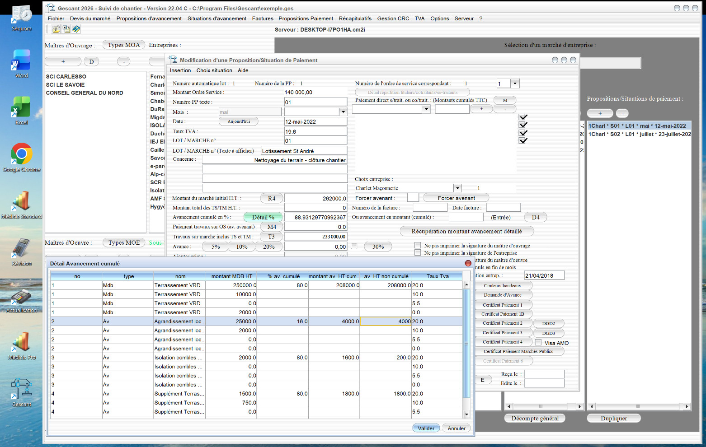Screen dimensions: 706x447
Task: Open the ordre de service number dropdown
Action: (x=515, y=84)
